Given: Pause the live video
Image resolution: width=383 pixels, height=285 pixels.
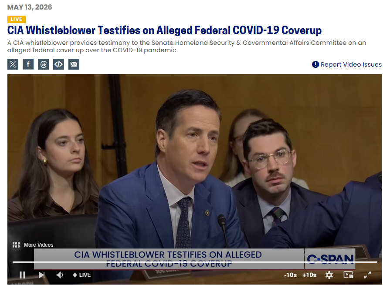Looking at the screenshot, I should [22, 275].
